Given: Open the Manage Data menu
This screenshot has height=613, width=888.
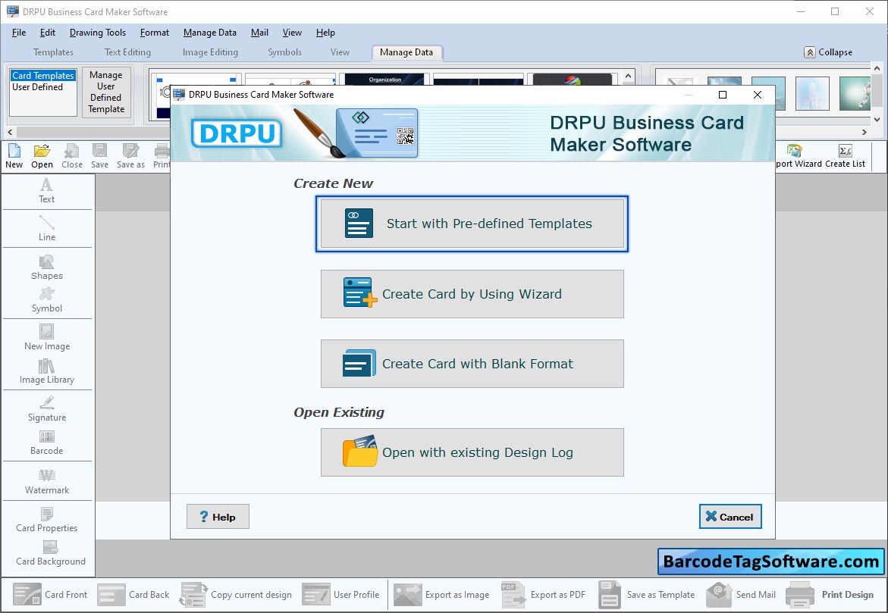Looking at the screenshot, I should (x=209, y=33).
